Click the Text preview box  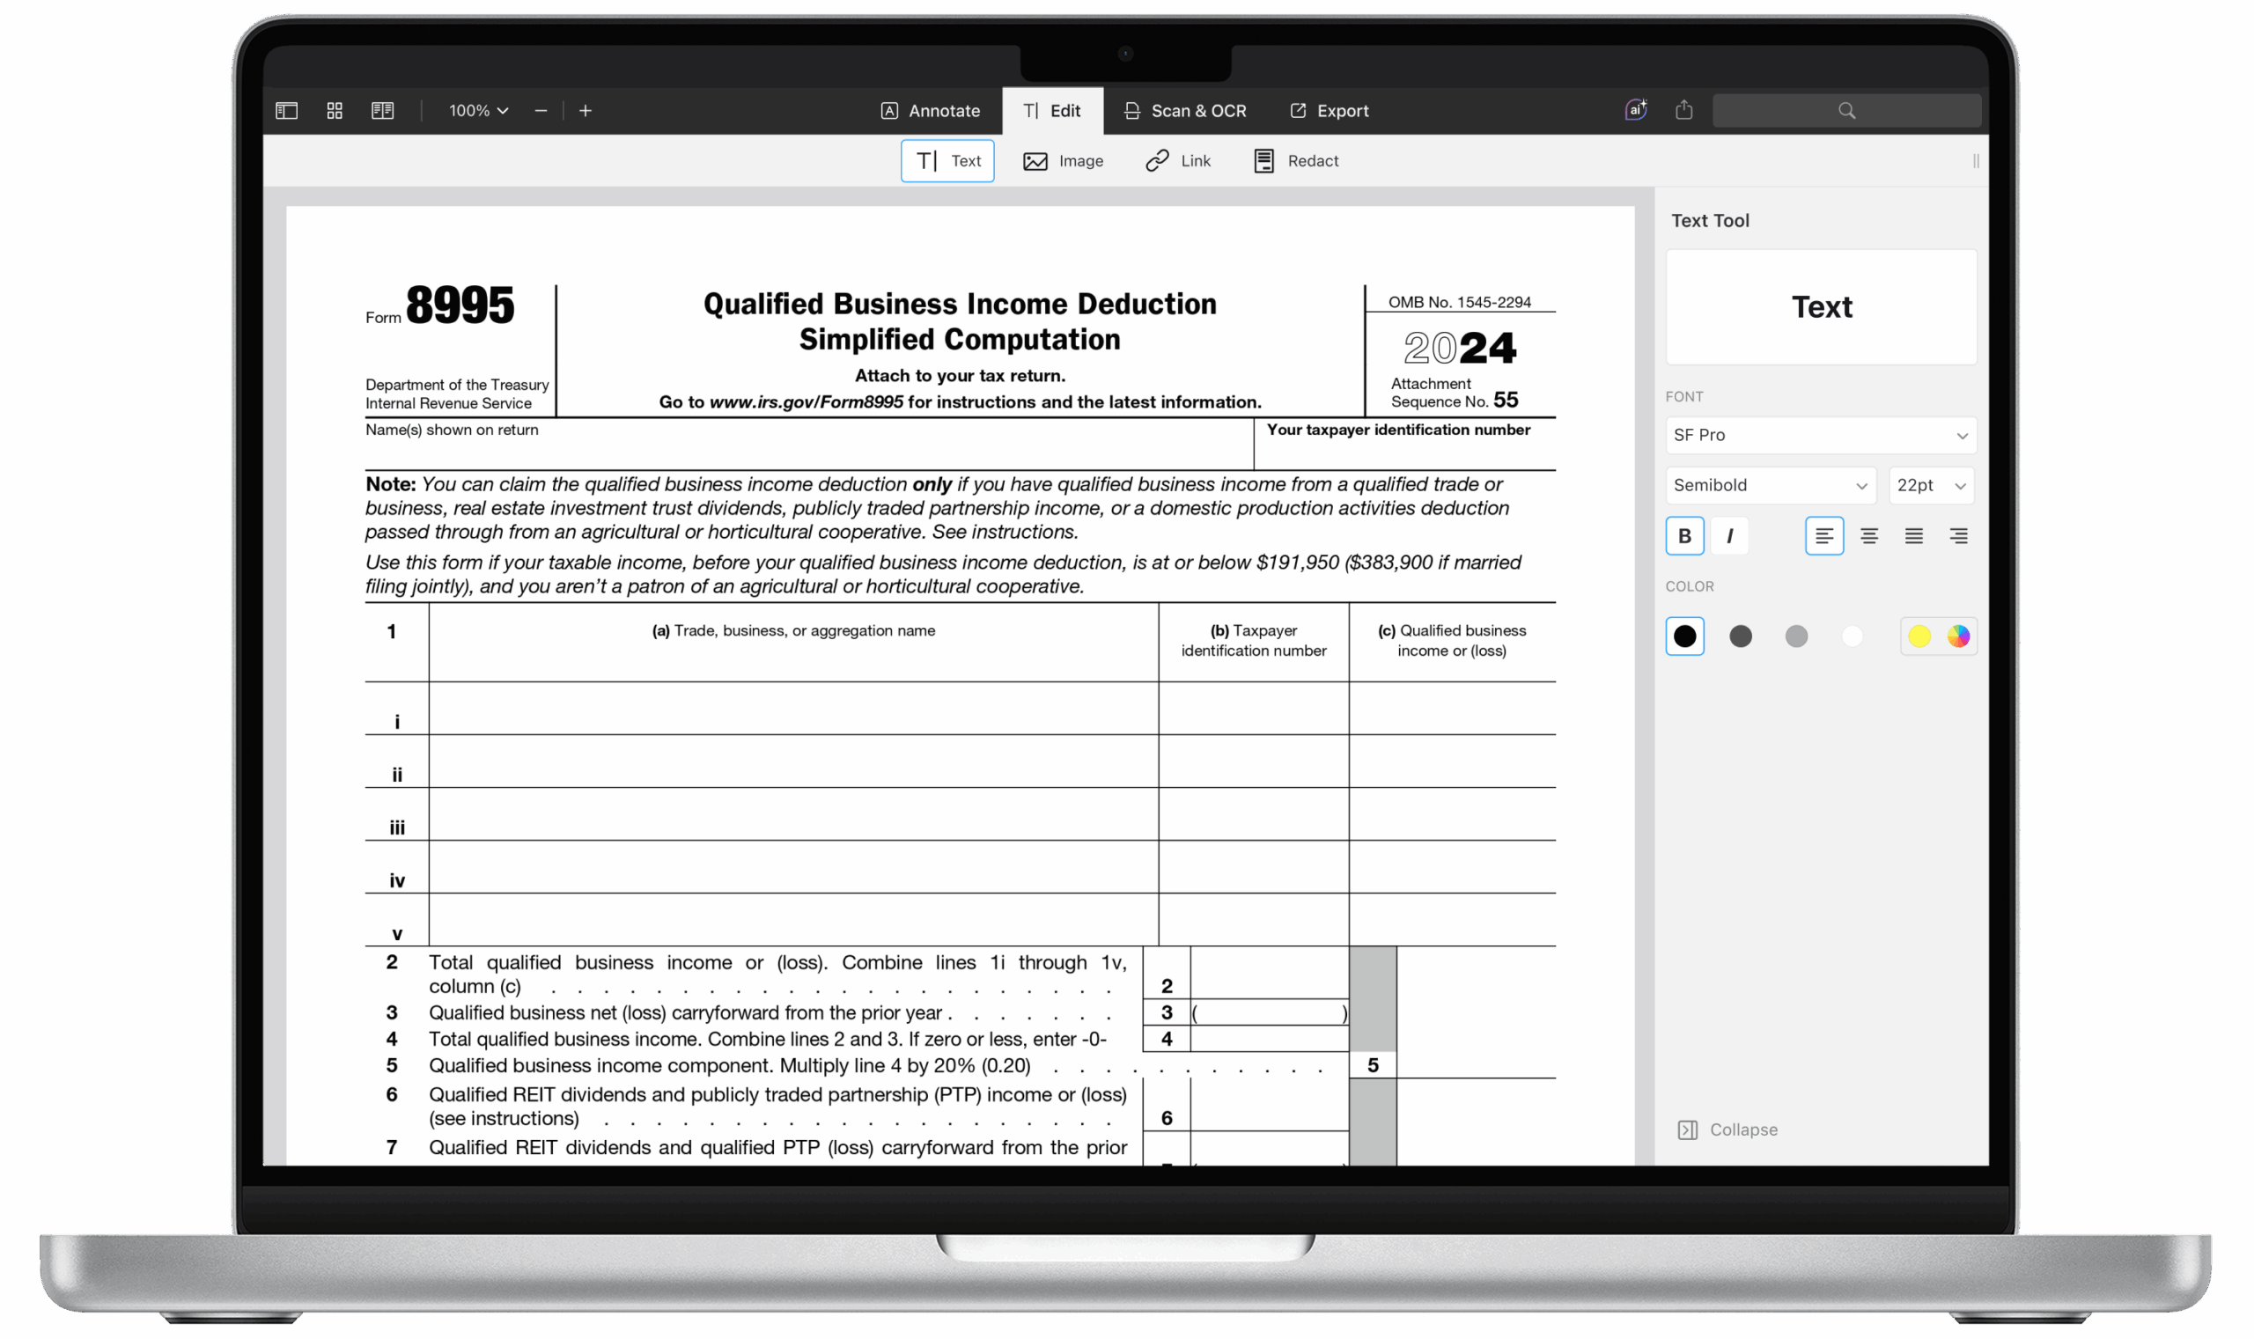(1820, 306)
